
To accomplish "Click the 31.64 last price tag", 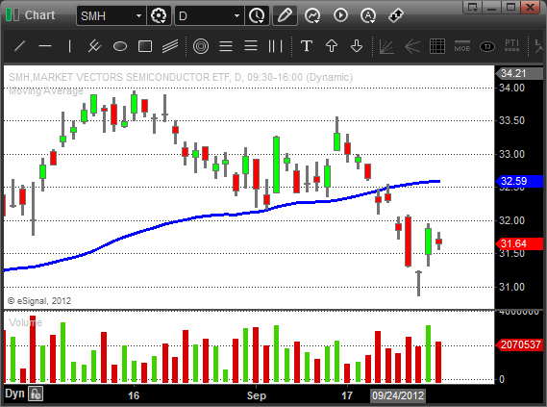I will pyautogui.click(x=519, y=243).
